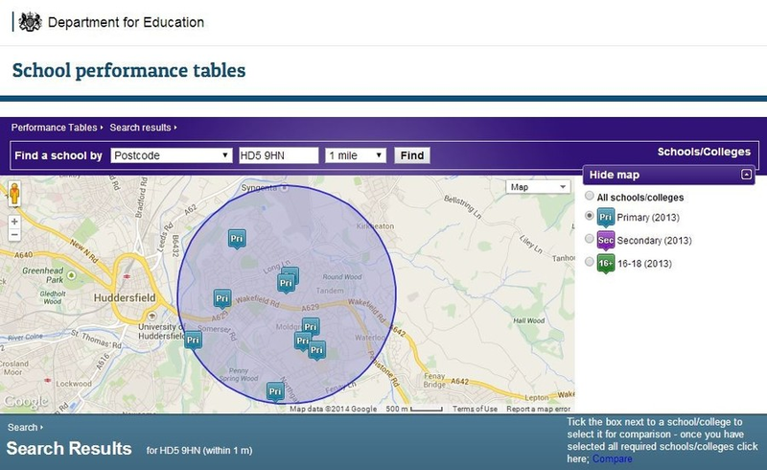Screen dimensions: 767x470
Task: Click the Pri marker on Somerset Rd
Action: 194,340
